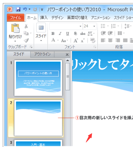Open the クリップボード dialog launcher

click(x=31, y=47)
